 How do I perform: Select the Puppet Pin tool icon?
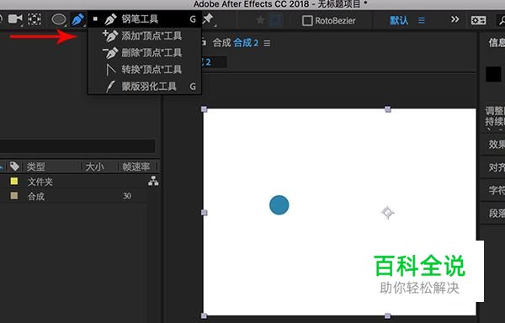209,19
